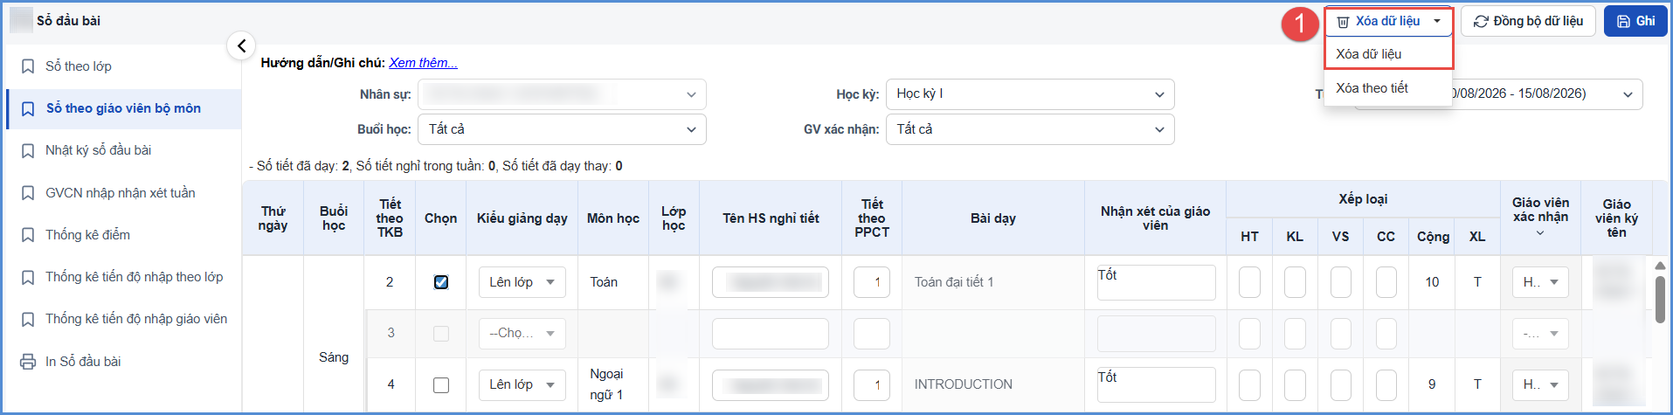The image size is (1673, 415).
Task: Toggle KL checkbox in Toán row
Action: pyautogui.click(x=1295, y=282)
